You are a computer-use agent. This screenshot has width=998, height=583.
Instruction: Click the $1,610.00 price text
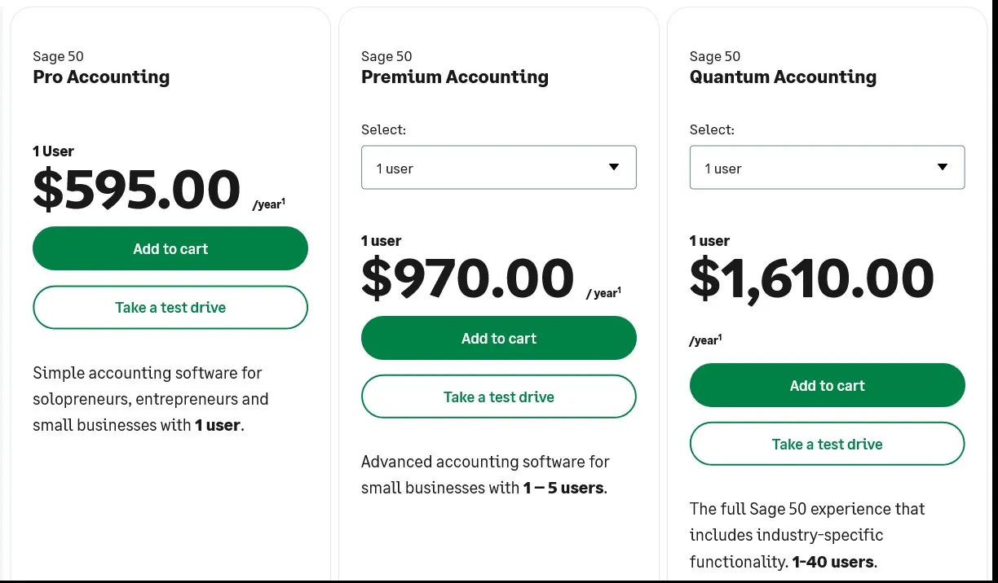pos(811,278)
